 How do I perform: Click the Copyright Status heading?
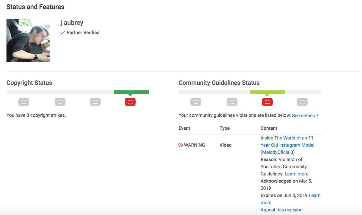29,83
